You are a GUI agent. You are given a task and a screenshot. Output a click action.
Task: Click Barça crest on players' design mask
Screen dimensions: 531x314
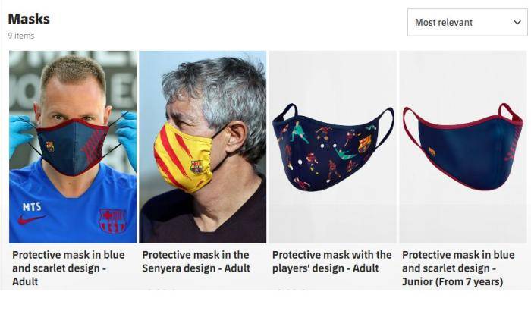pyautogui.click(x=365, y=144)
